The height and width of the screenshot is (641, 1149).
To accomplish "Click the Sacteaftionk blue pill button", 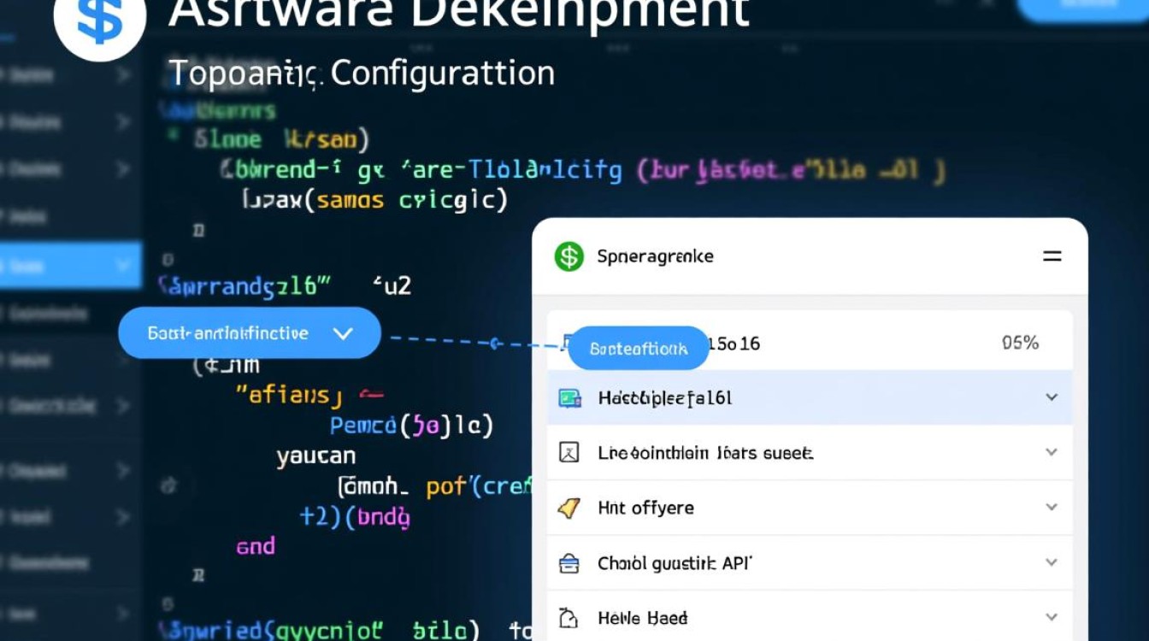I will pyautogui.click(x=639, y=348).
